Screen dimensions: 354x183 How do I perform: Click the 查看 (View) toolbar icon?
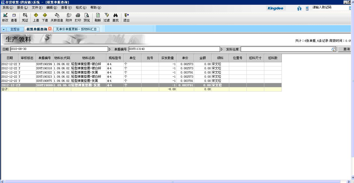(14, 18)
